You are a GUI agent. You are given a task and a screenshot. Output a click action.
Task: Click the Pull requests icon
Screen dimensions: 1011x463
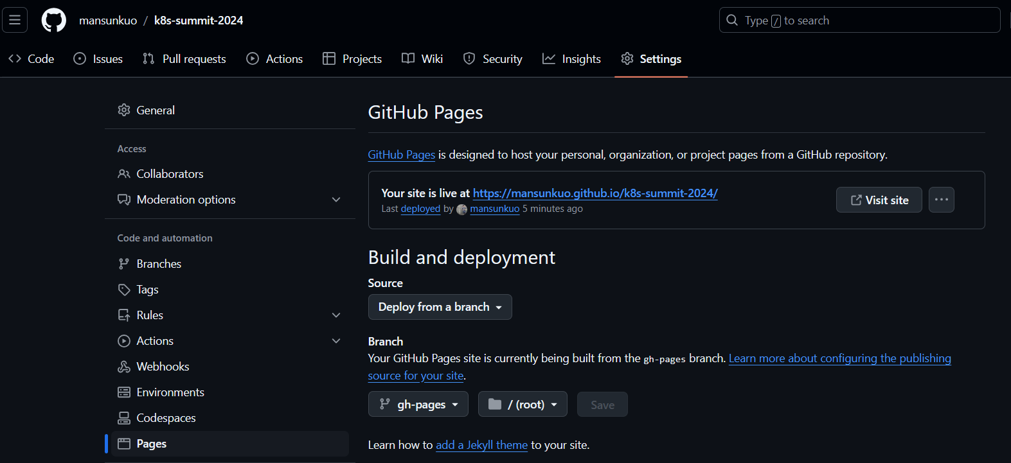[148, 58]
